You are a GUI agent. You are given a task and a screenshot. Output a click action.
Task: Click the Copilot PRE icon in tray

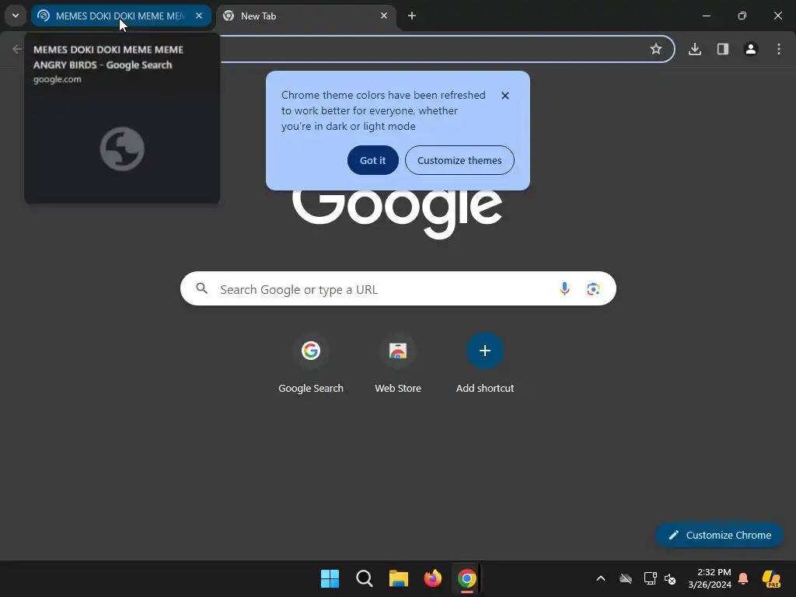coord(772,578)
